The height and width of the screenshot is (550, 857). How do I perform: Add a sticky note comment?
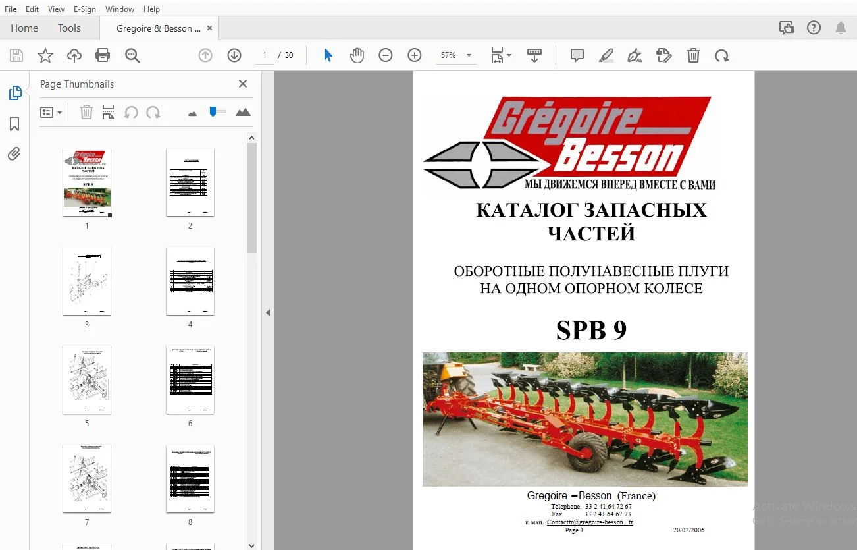point(577,55)
